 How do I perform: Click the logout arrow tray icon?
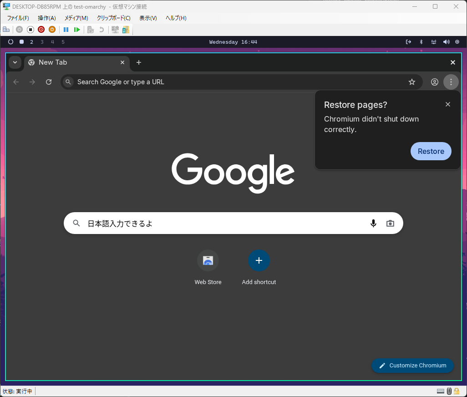[x=408, y=42]
